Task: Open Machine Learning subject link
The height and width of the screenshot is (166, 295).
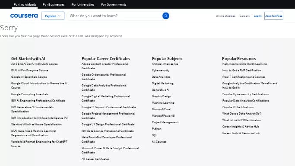Action: pos(163,103)
